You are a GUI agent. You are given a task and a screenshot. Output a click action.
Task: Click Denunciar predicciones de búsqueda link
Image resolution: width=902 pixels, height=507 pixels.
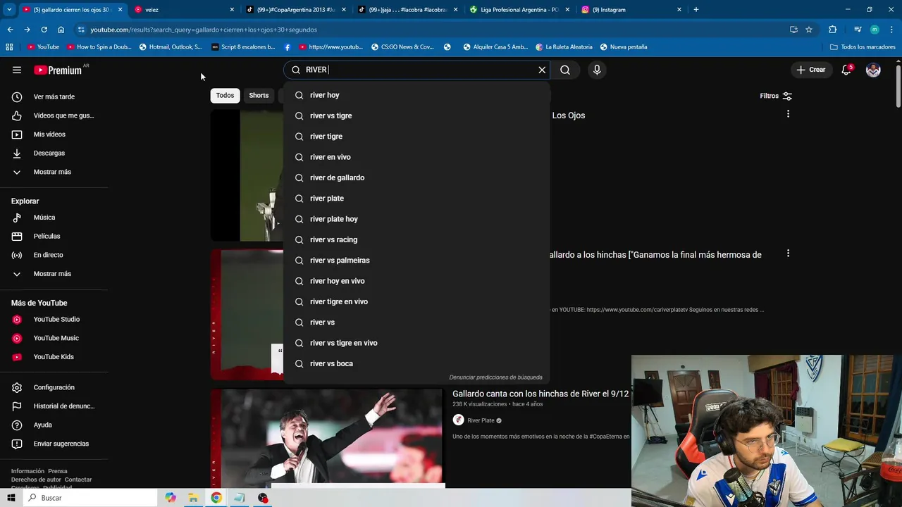coord(495,377)
